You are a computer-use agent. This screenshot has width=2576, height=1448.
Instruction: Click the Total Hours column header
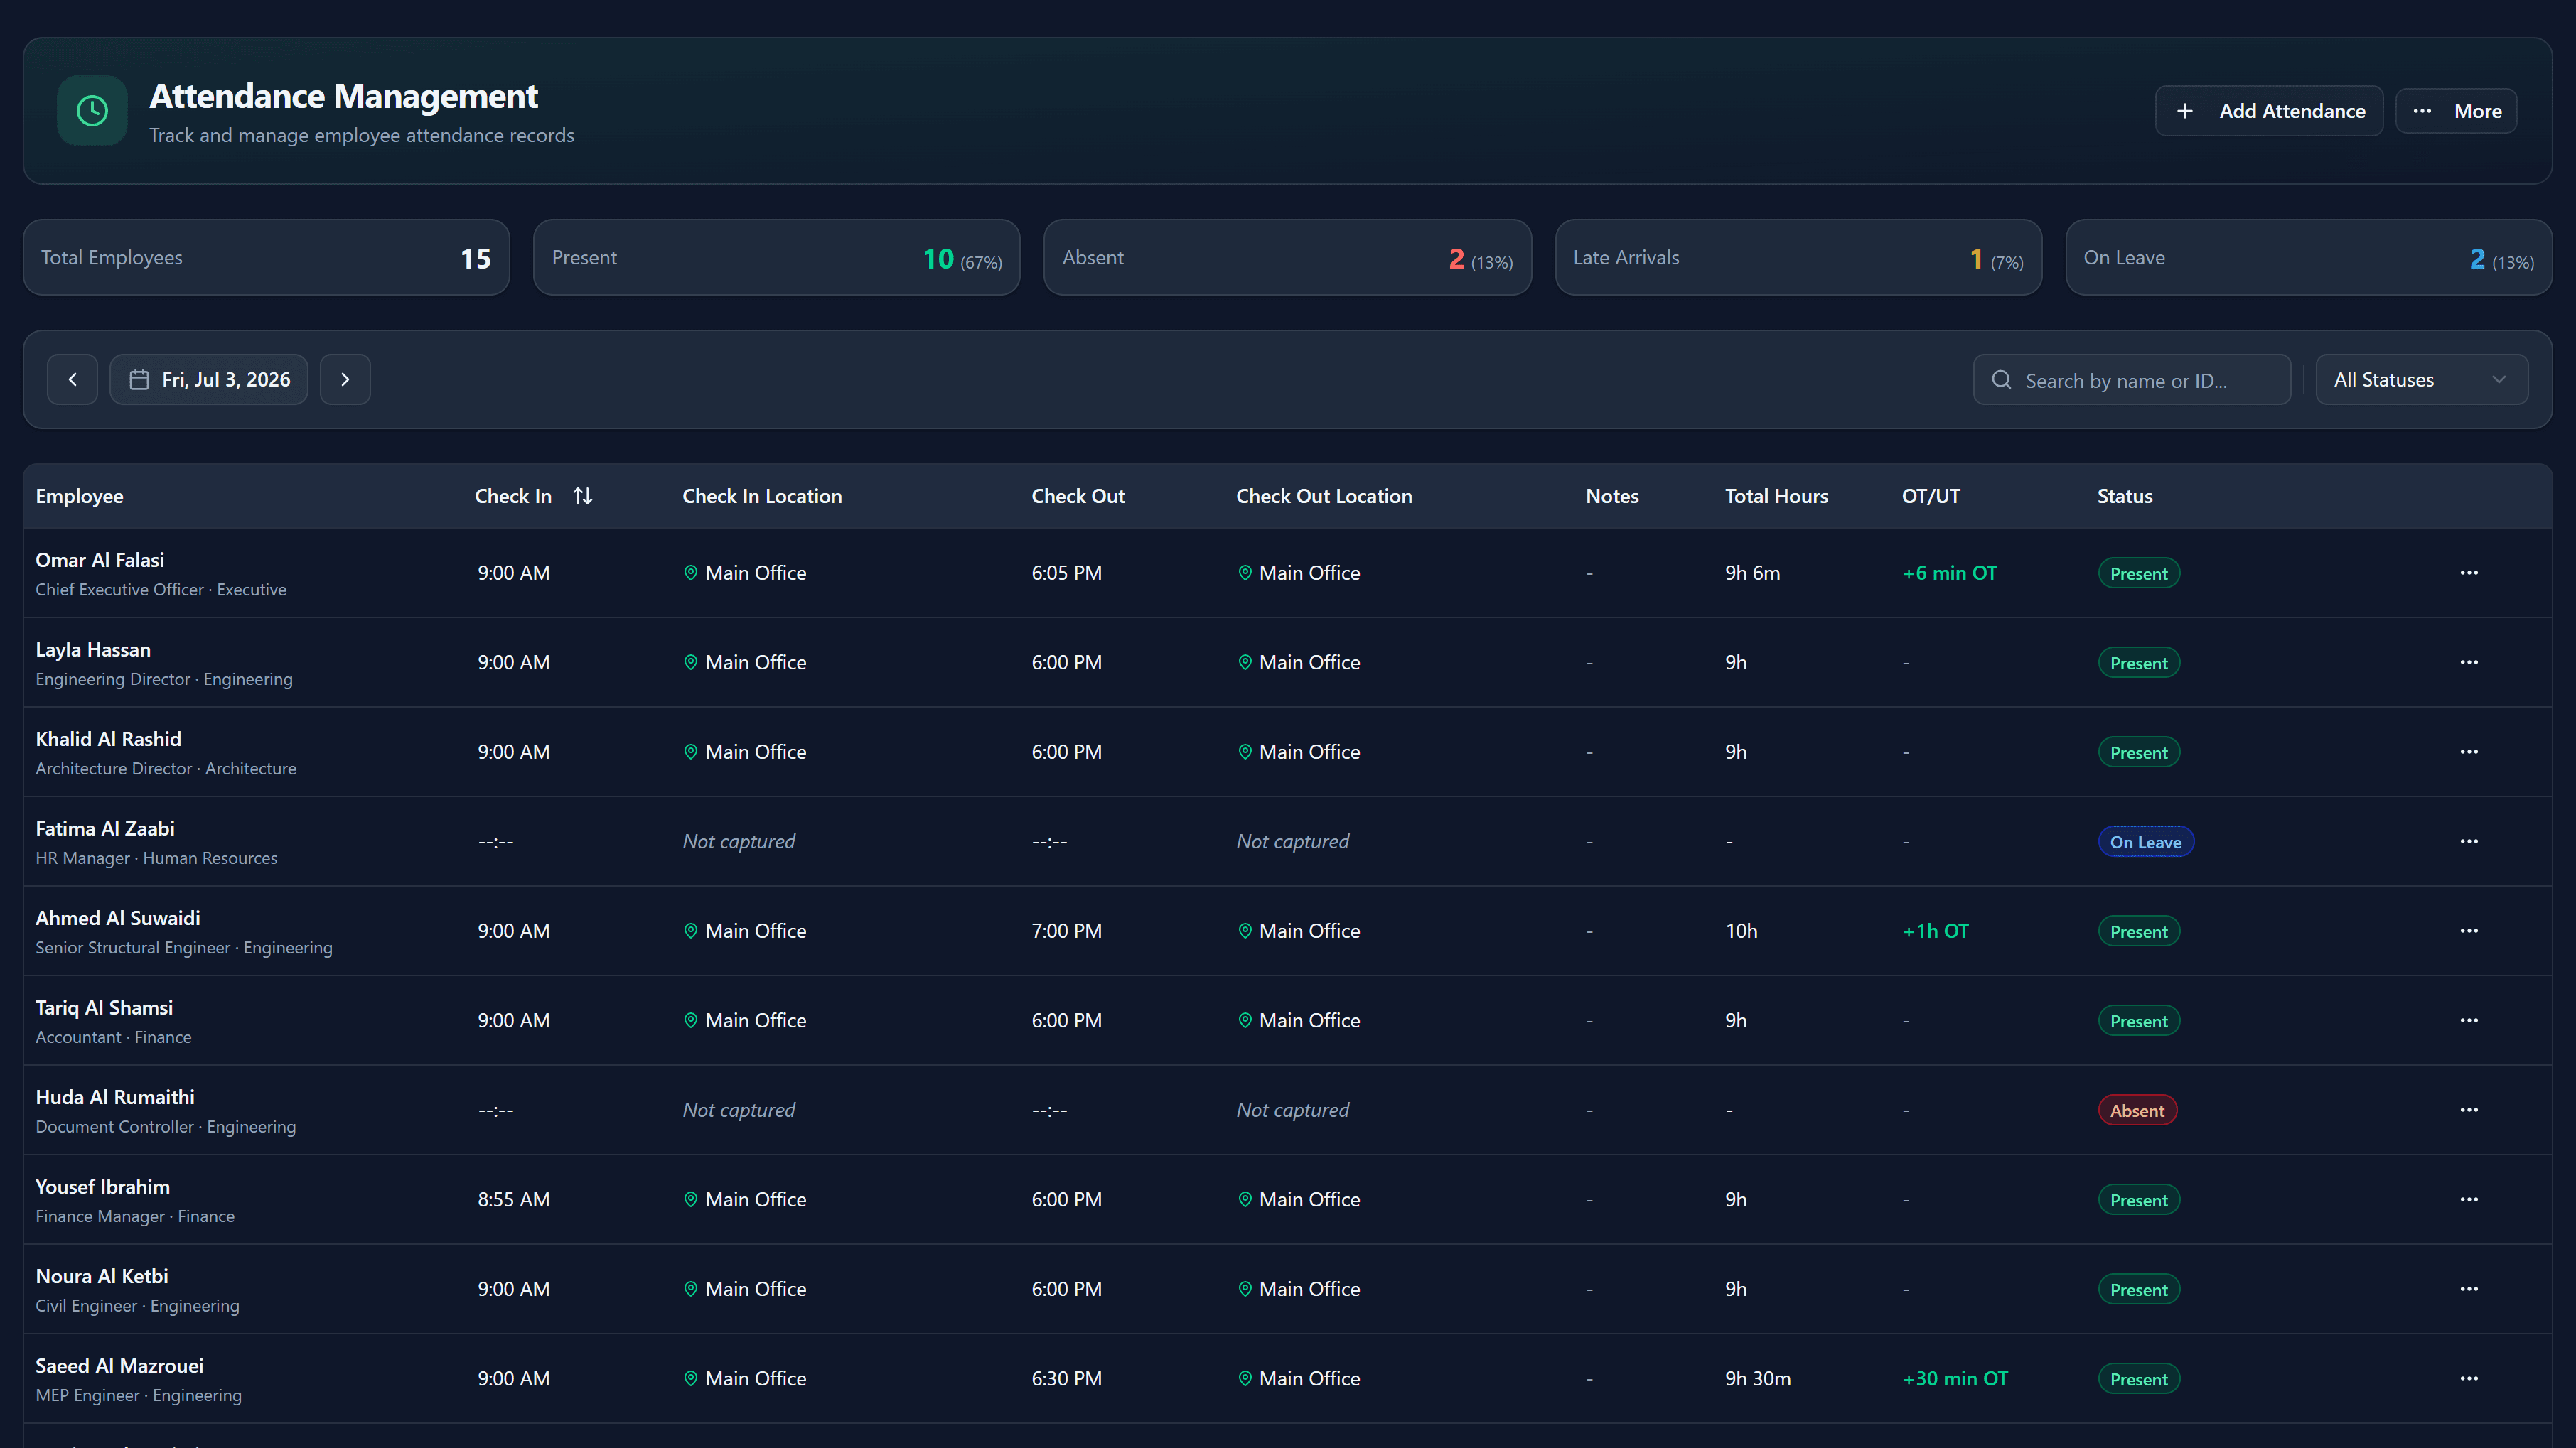click(x=1776, y=496)
